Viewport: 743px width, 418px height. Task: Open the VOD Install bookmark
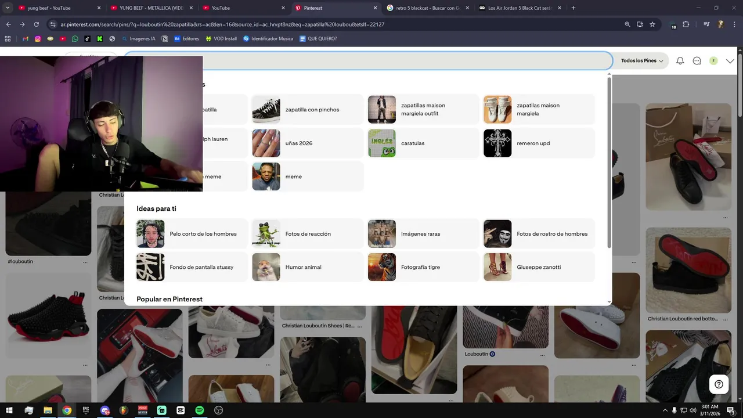coord(221,39)
